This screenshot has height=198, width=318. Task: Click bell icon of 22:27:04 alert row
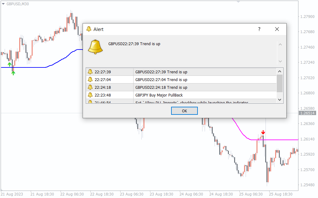coord(90,80)
